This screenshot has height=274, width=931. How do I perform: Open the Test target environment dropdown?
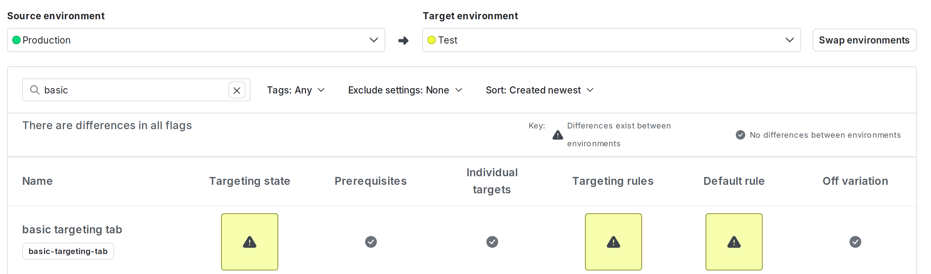pyautogui.click(x=611, y=40)
